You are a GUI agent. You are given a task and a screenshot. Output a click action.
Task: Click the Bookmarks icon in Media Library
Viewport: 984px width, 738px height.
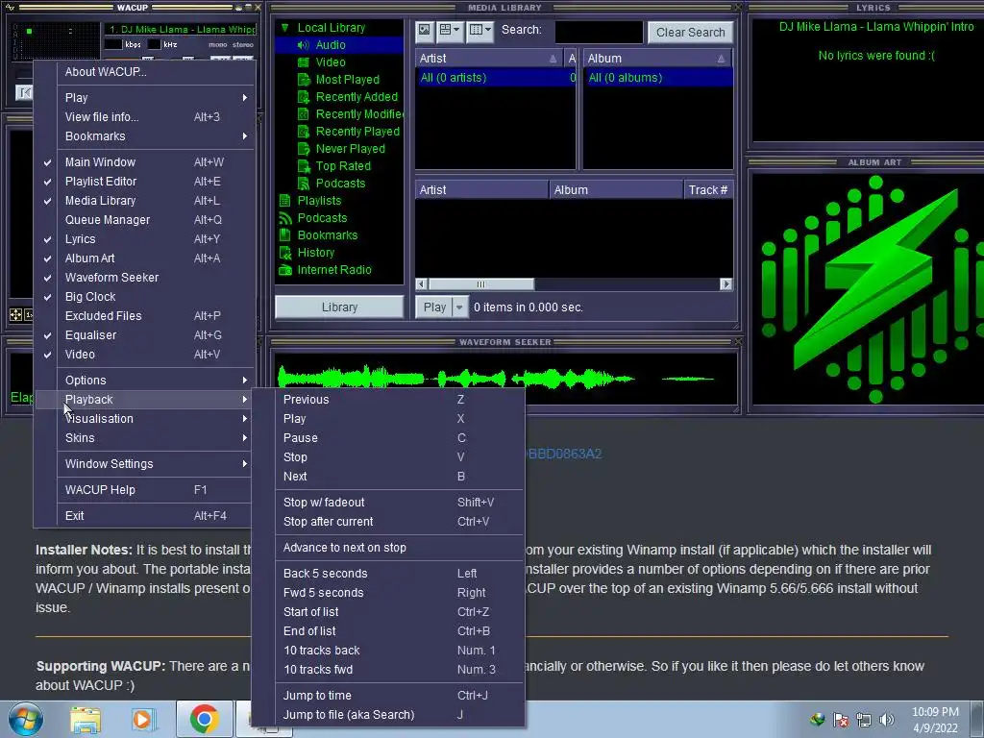(284, 235)
